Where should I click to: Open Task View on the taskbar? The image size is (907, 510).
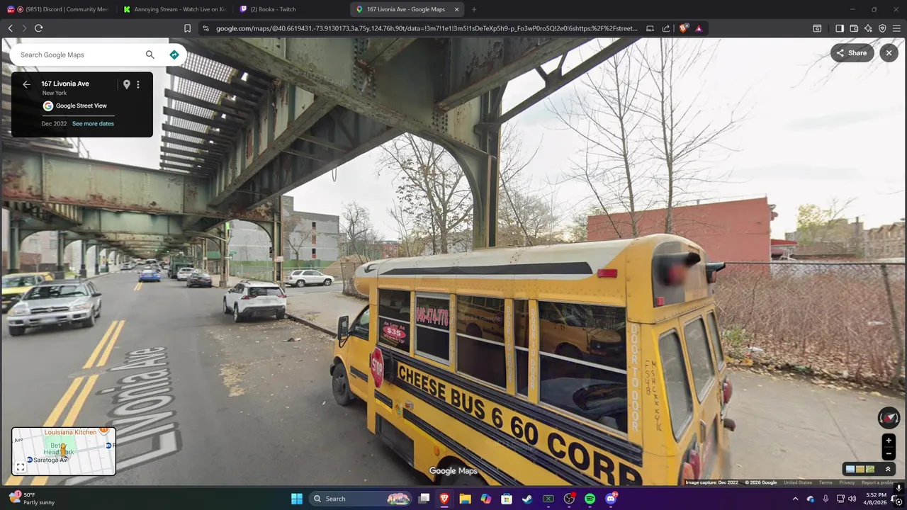[424, 499]
